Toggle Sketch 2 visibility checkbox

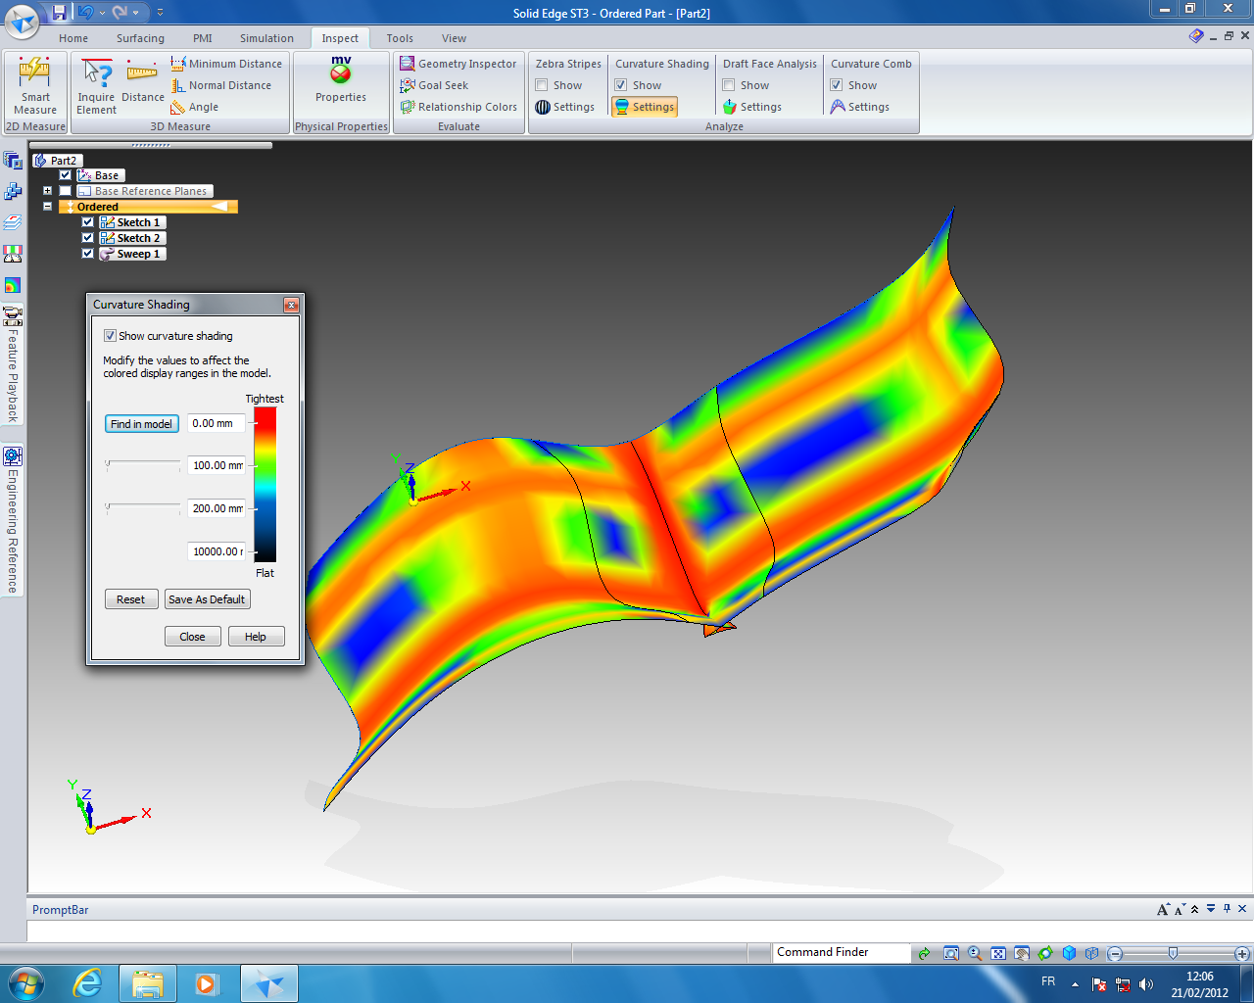click(x=88, y=238)
